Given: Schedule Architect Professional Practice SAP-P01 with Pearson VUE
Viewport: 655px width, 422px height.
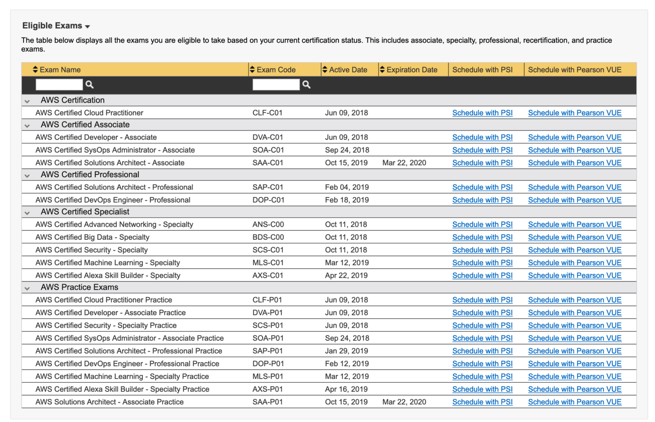Looking at the screenshot, I should click(x=575, y=351).
